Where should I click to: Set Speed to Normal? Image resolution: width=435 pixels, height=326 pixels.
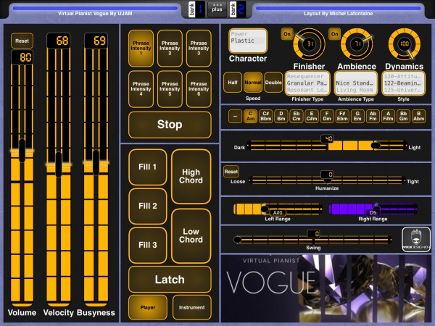253,83
